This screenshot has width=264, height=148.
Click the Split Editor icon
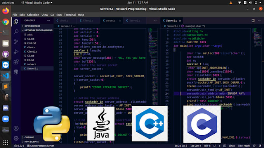253,20
